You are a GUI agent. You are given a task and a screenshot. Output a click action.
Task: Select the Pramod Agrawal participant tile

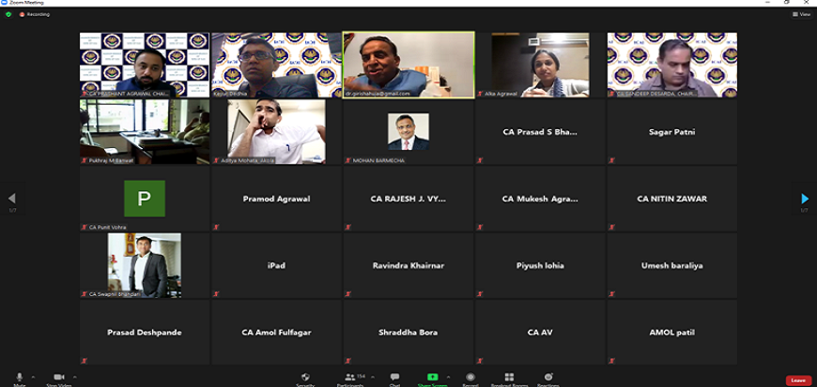tap(276, 199)
